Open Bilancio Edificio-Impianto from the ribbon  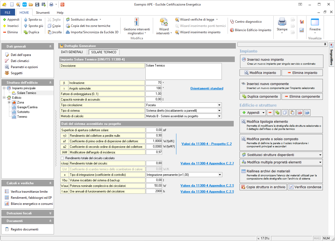[250, 30]
